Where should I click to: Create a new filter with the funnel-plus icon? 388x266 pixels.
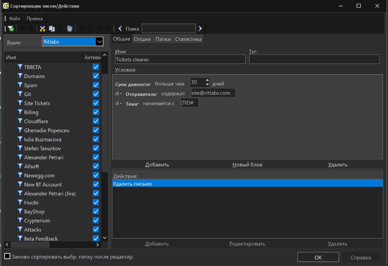11,29
